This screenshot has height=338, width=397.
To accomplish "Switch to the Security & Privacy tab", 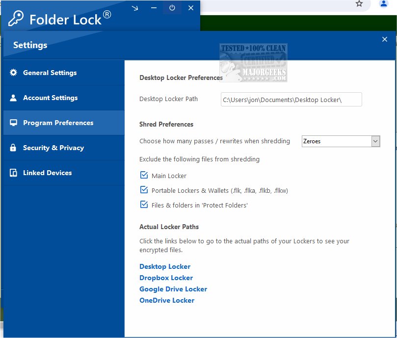I will tap(53, 148).
